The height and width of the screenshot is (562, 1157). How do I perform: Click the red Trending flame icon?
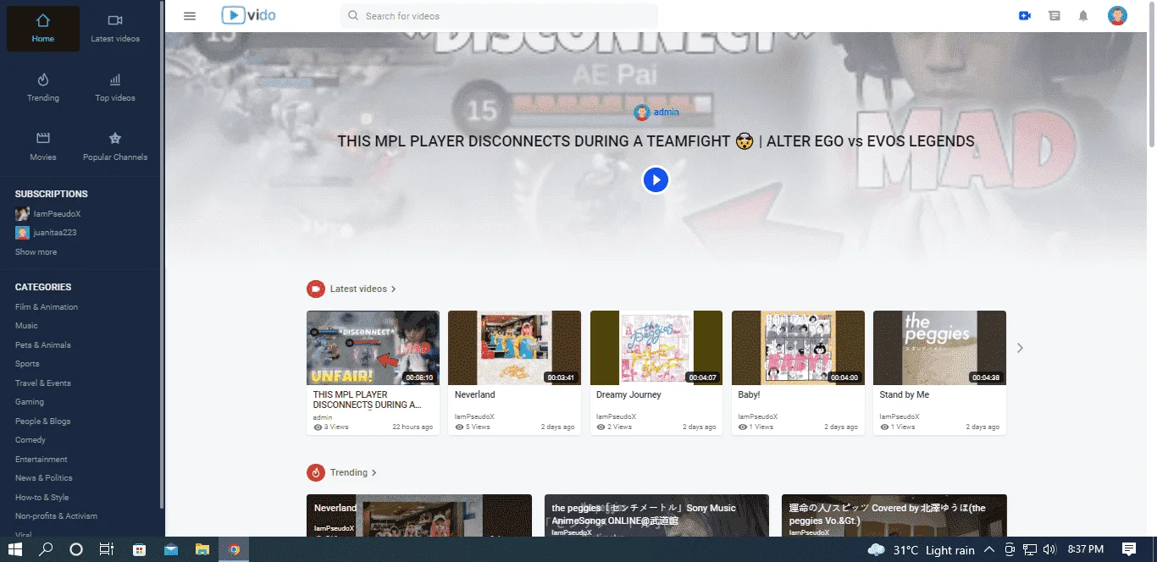(x=315, y=472)
